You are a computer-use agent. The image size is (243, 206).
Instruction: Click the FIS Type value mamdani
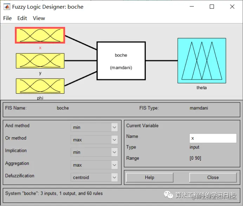tap(199, 108)
